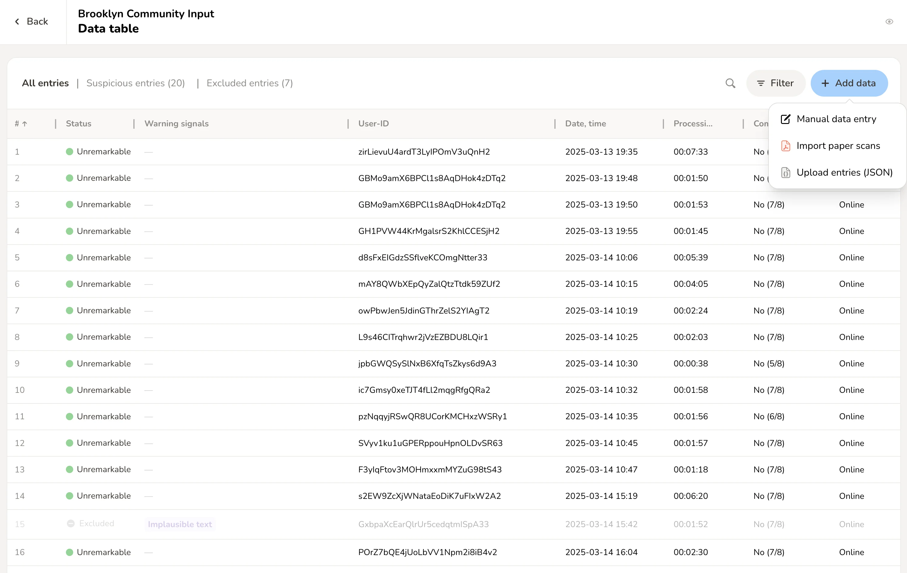This screenshot has height=573, width=907.
Task: Click date 2025-03-13 19:35
Action: (x=601, y=152)
